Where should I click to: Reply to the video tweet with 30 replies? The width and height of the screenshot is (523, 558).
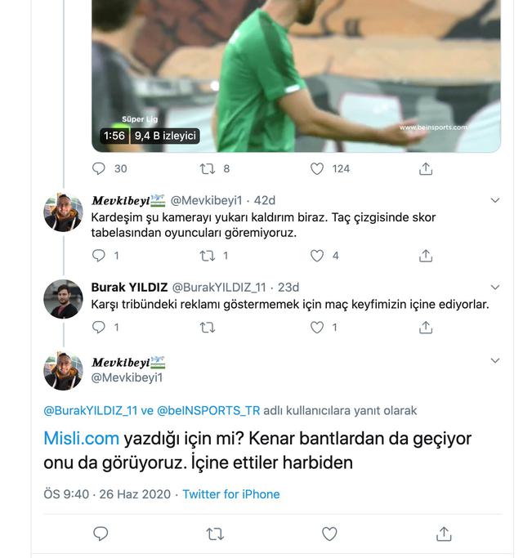[100, 168]
